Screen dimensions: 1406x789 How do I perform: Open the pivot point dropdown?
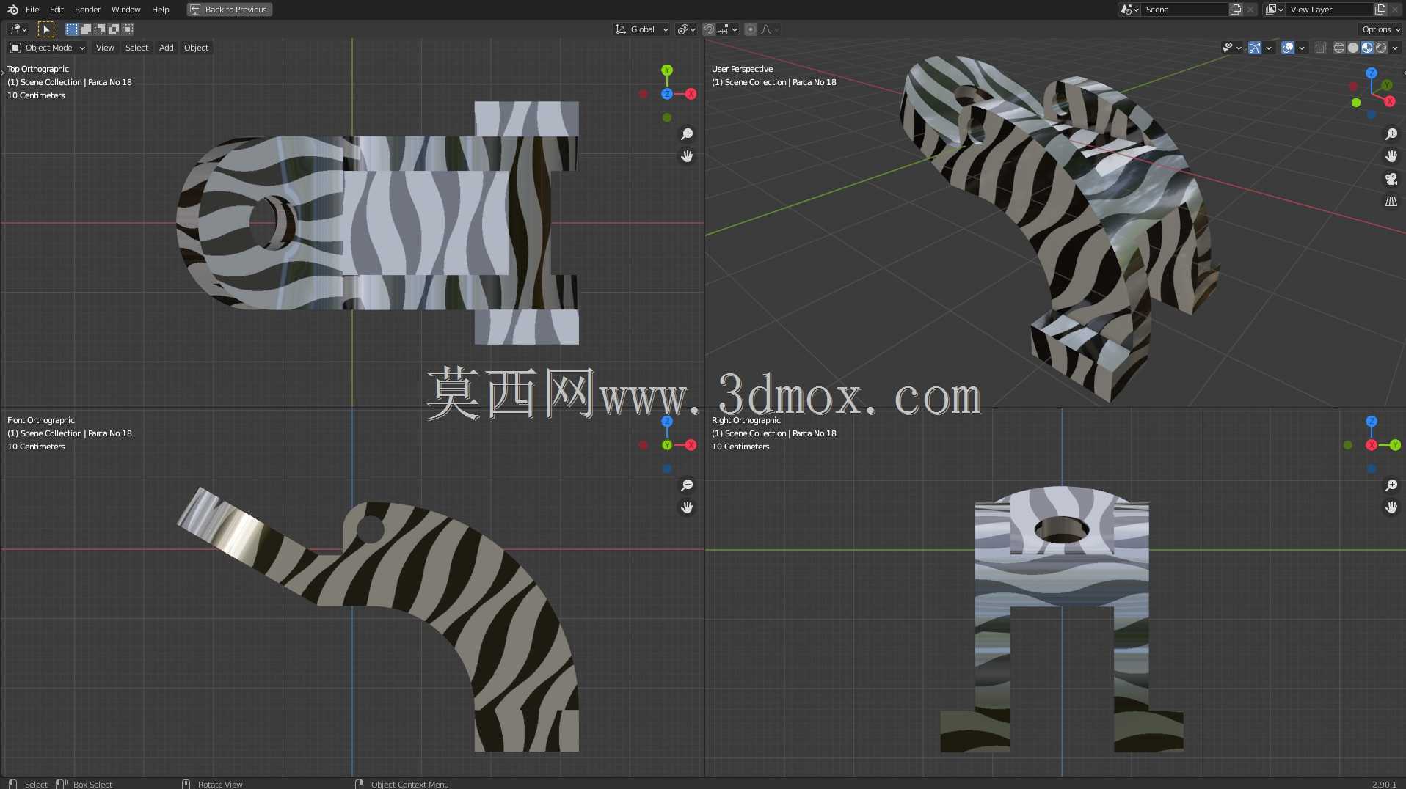[686, 29]
